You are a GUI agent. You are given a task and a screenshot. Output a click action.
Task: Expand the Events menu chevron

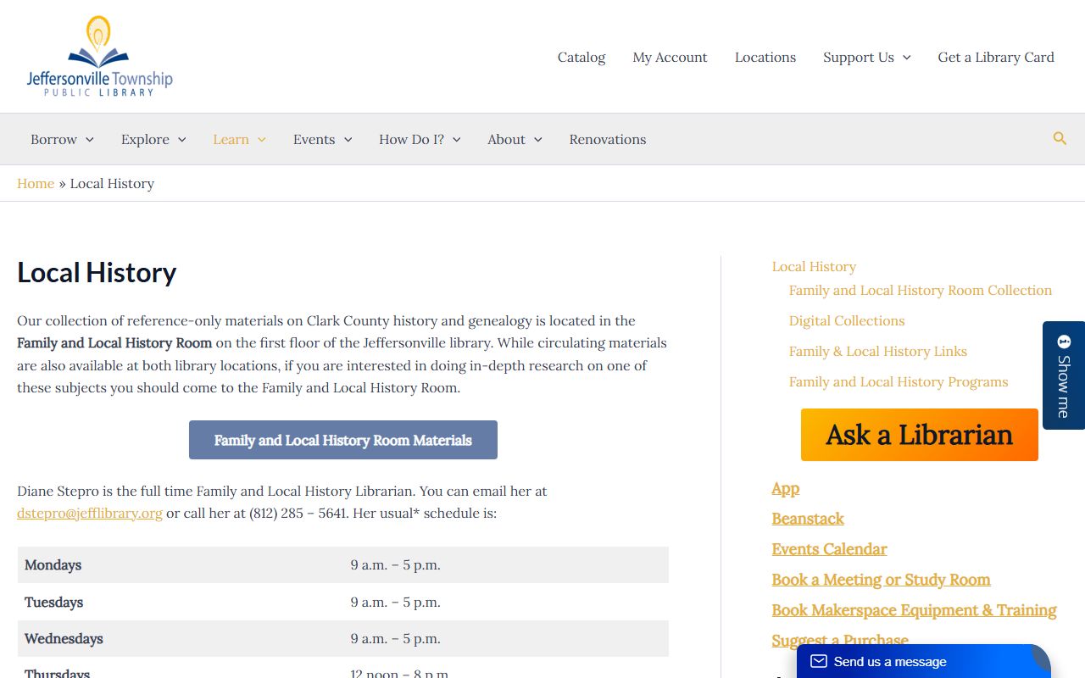tap(347, 140)
